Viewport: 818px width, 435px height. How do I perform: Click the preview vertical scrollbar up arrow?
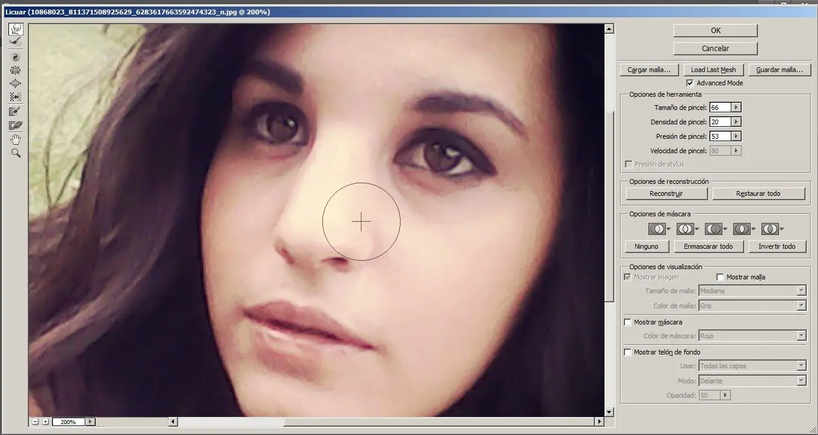pyautogui.click(x=609, y=28)
